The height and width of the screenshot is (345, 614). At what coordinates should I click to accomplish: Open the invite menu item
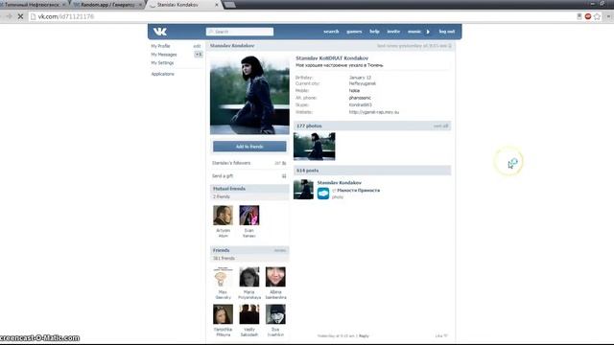coord(393,32)
